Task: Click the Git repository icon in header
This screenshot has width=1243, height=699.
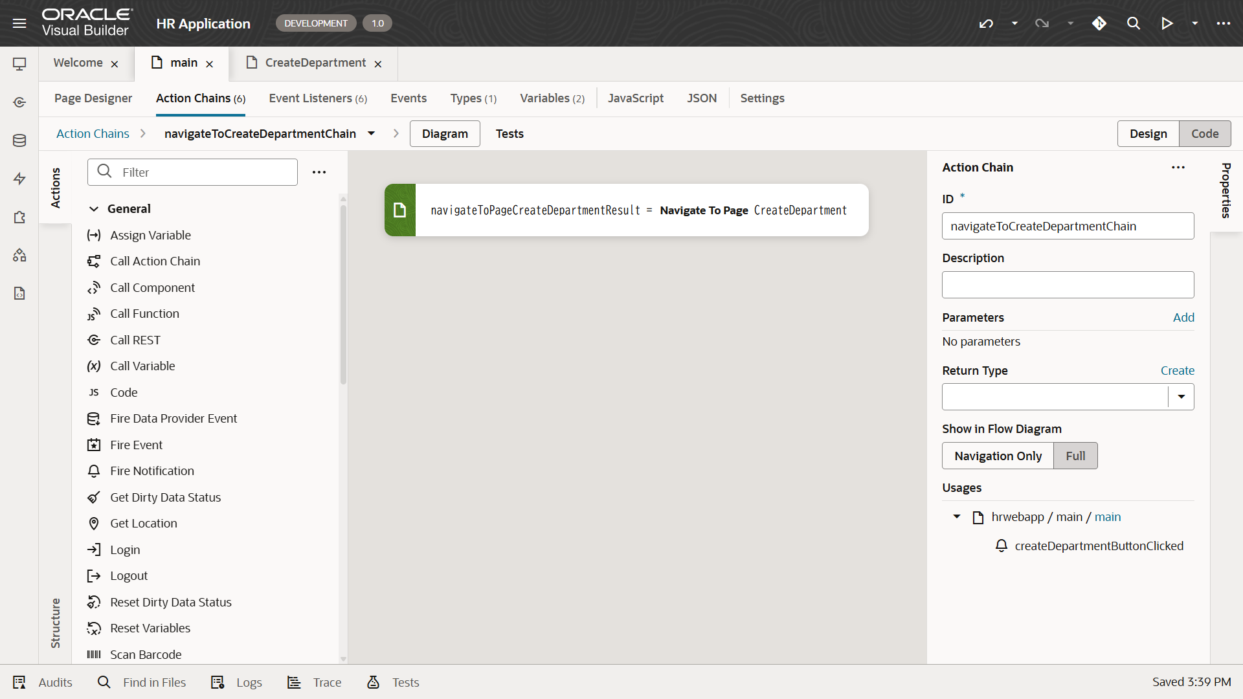Action: coord(1099,23)
